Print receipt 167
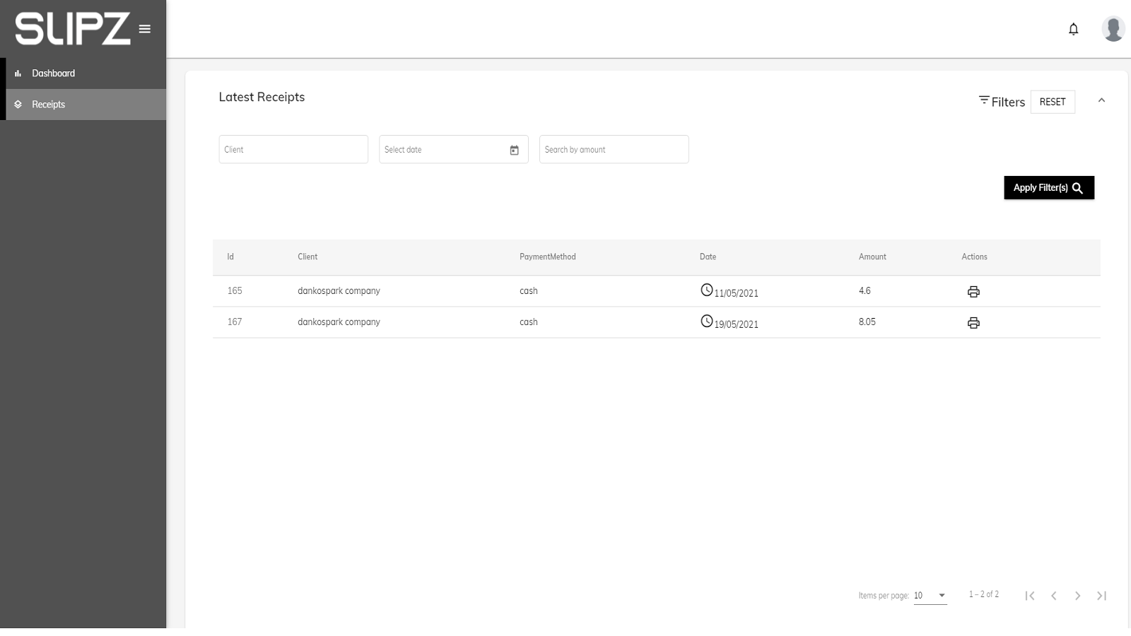The image size is (1131, 636). 973,323
